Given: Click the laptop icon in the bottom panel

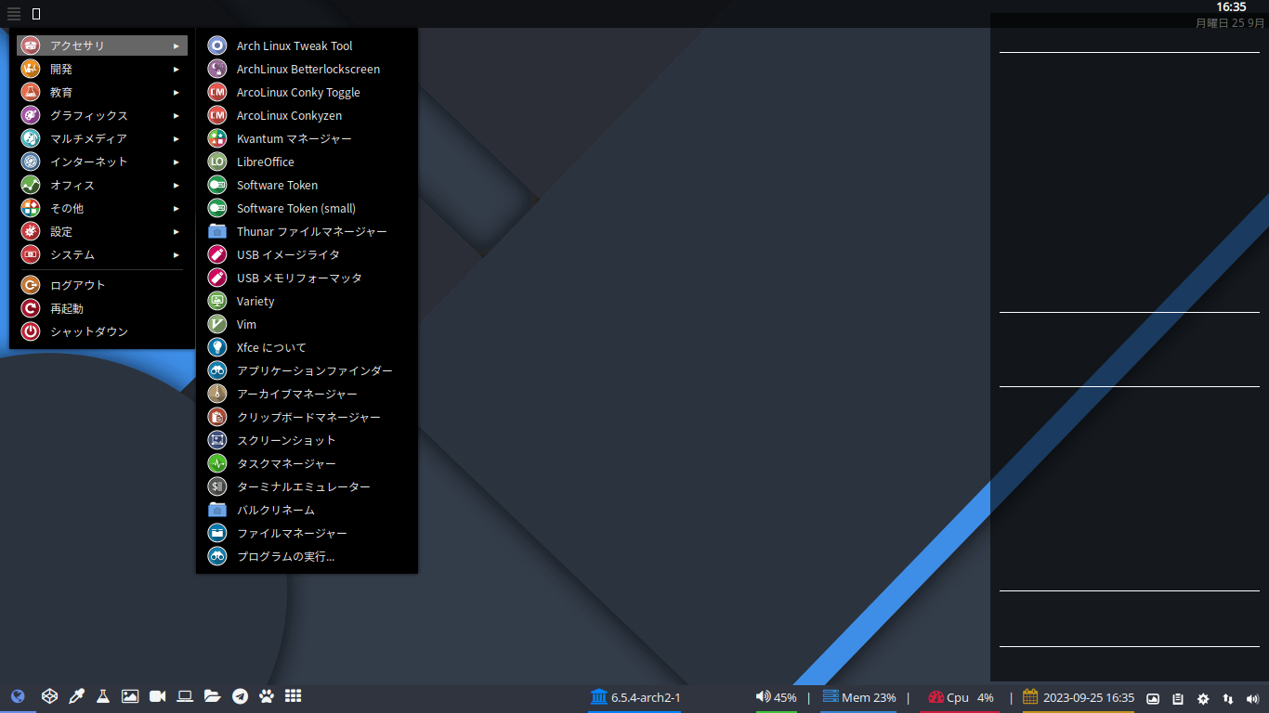Looking at the screenshot, I should click(185, 696).
